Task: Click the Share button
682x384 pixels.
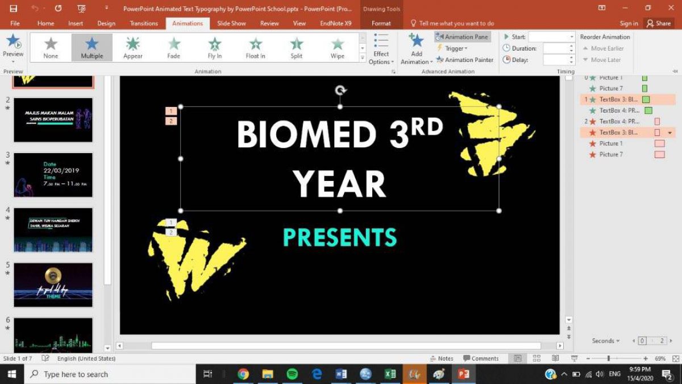Action: [x=658, y=23]
